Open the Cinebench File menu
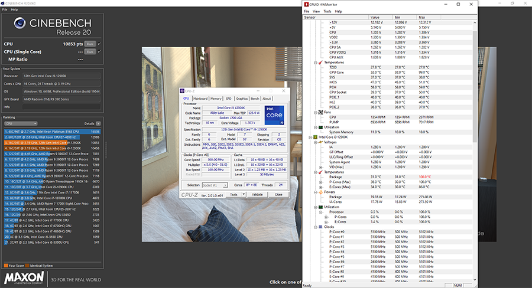 coord(5,9)
